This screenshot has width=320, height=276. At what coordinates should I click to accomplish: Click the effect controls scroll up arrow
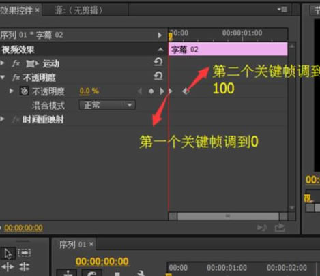pyautogui.click(x=292, y=46)
